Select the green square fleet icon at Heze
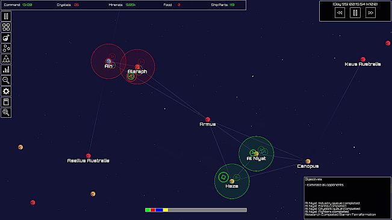Screen dimensions: 392x220 pos(223,177)
